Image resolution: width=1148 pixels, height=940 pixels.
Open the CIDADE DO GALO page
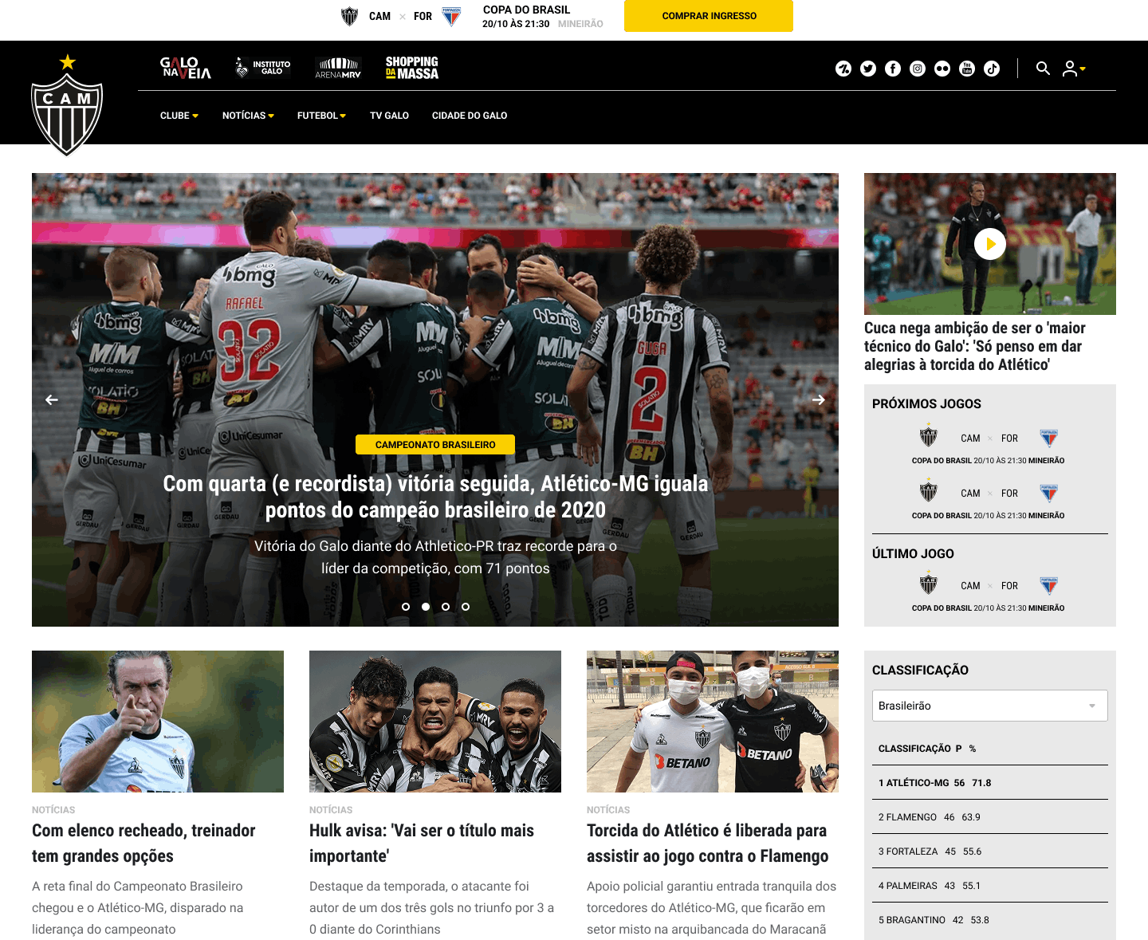470,116
